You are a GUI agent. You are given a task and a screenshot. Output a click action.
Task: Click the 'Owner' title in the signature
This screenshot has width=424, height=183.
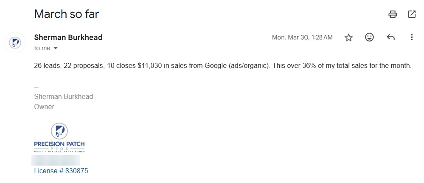click(44, 107)
